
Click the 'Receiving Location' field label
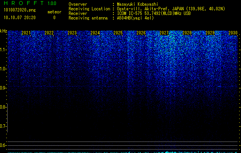click(89, 9)
